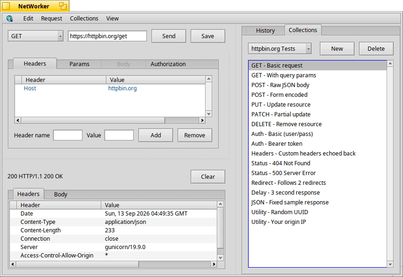Image resolution: width=403 pixels, height=277 pixels.
Task: Select PATCH - Partial update item
Action: (318, 114)
